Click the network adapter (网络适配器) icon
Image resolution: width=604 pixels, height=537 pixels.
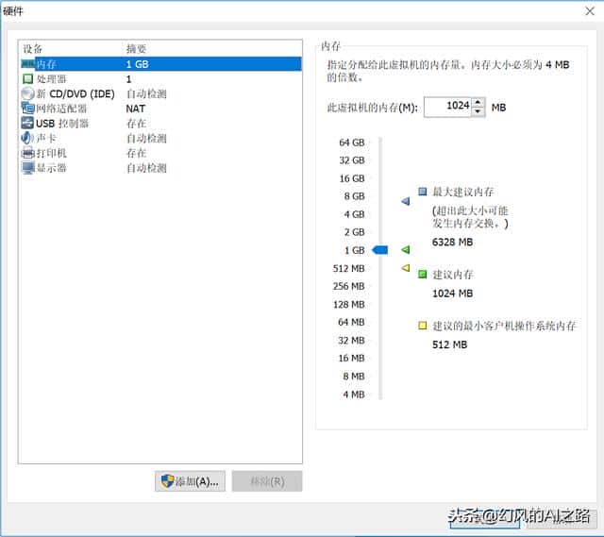pos(27,109)
